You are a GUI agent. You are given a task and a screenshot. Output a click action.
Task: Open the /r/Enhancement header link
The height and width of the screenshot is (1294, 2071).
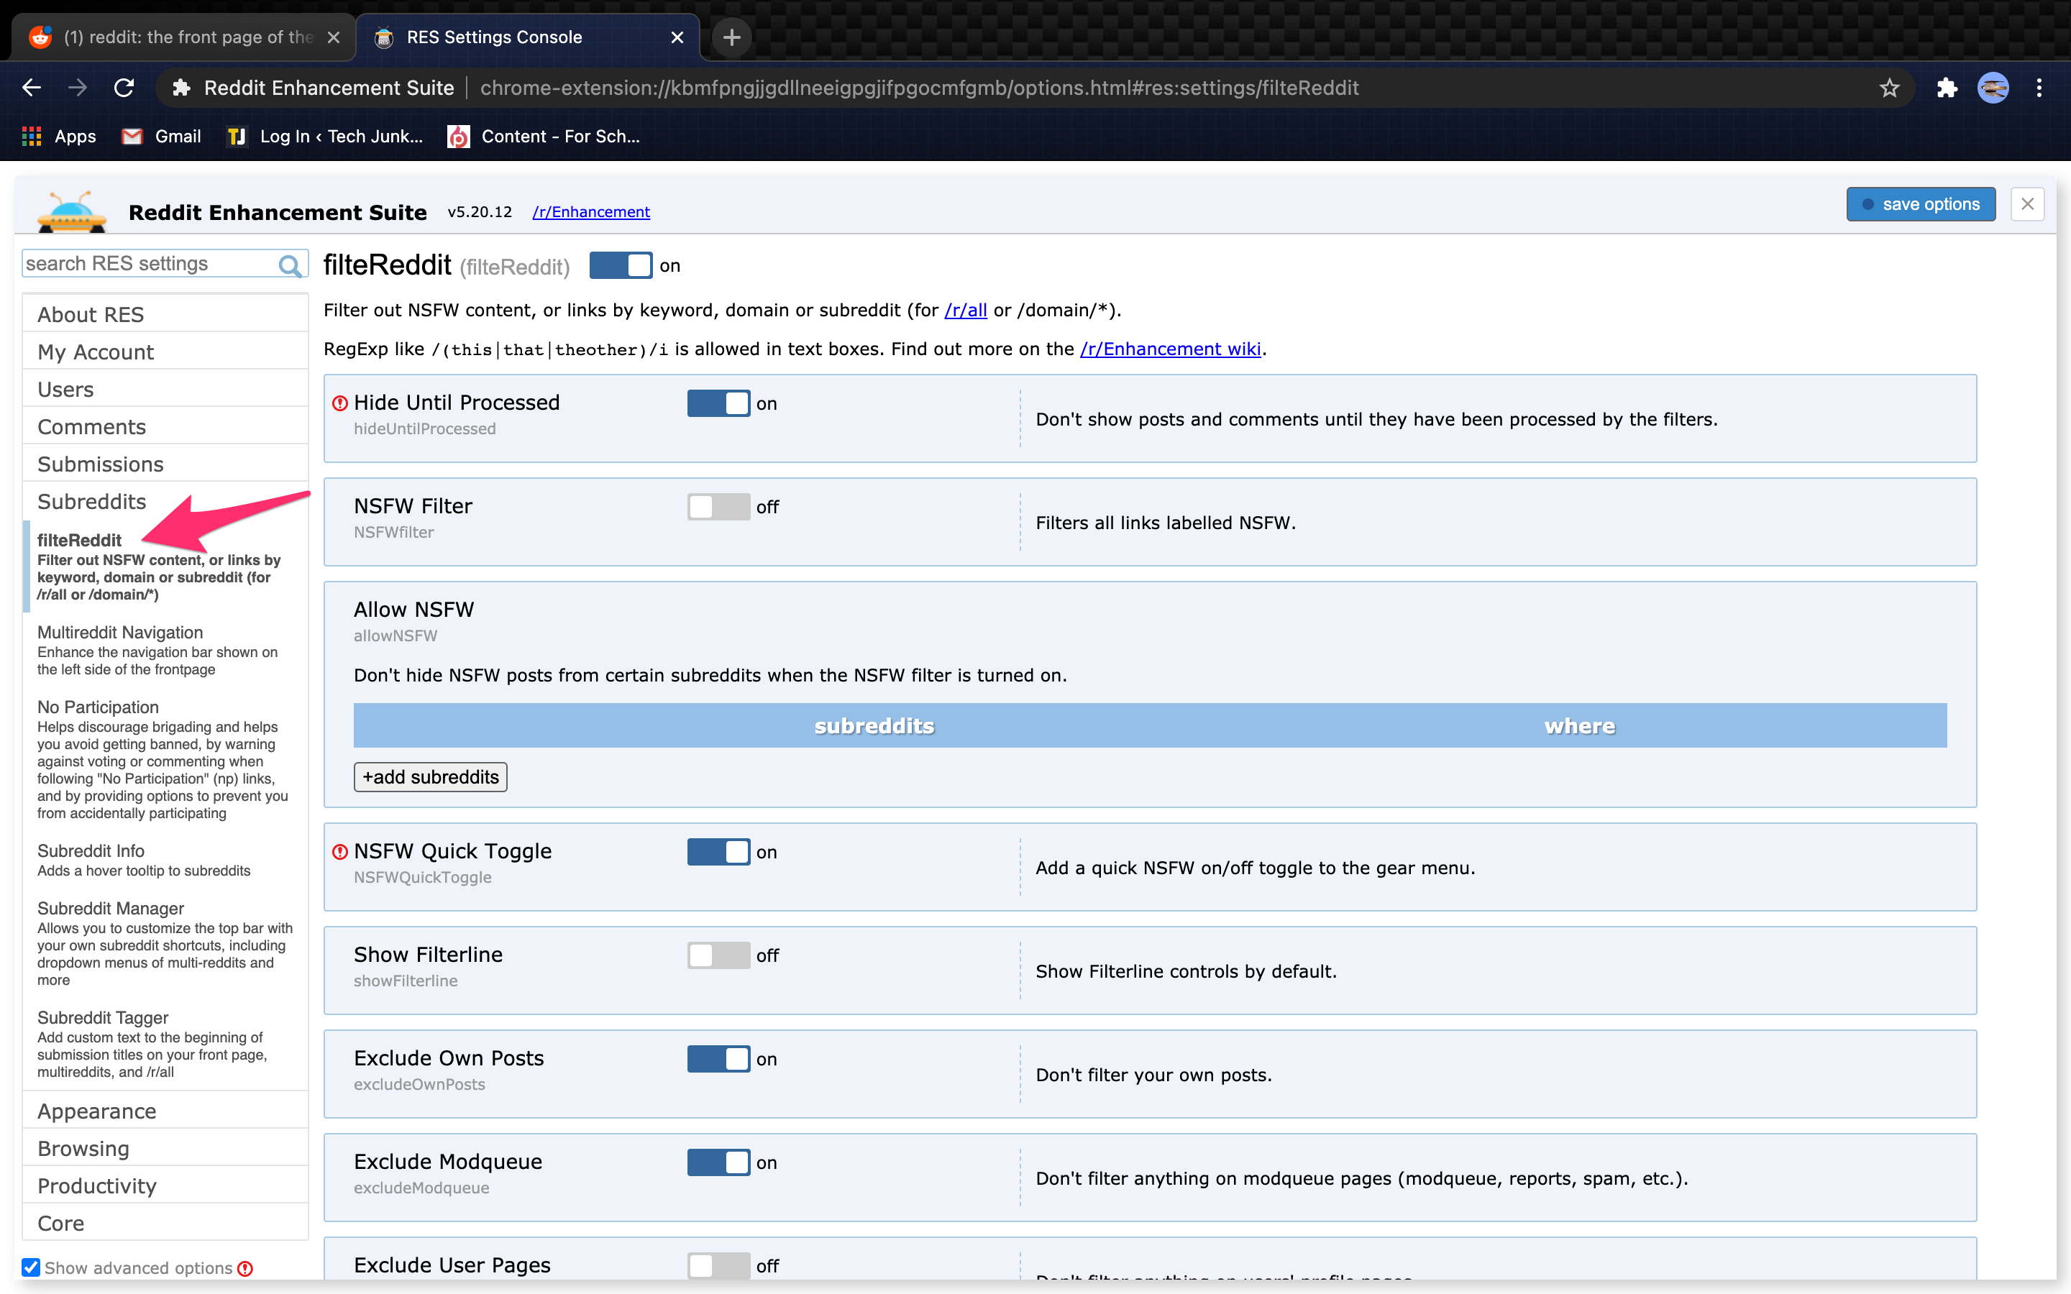pos(591,211)
